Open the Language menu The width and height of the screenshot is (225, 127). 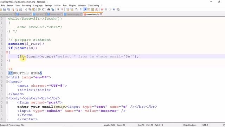point(38,6)
